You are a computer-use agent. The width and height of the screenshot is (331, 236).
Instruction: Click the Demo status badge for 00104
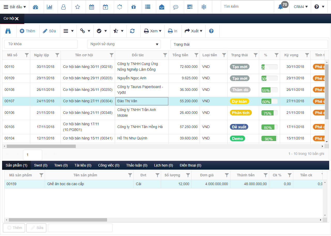(237, 139)
